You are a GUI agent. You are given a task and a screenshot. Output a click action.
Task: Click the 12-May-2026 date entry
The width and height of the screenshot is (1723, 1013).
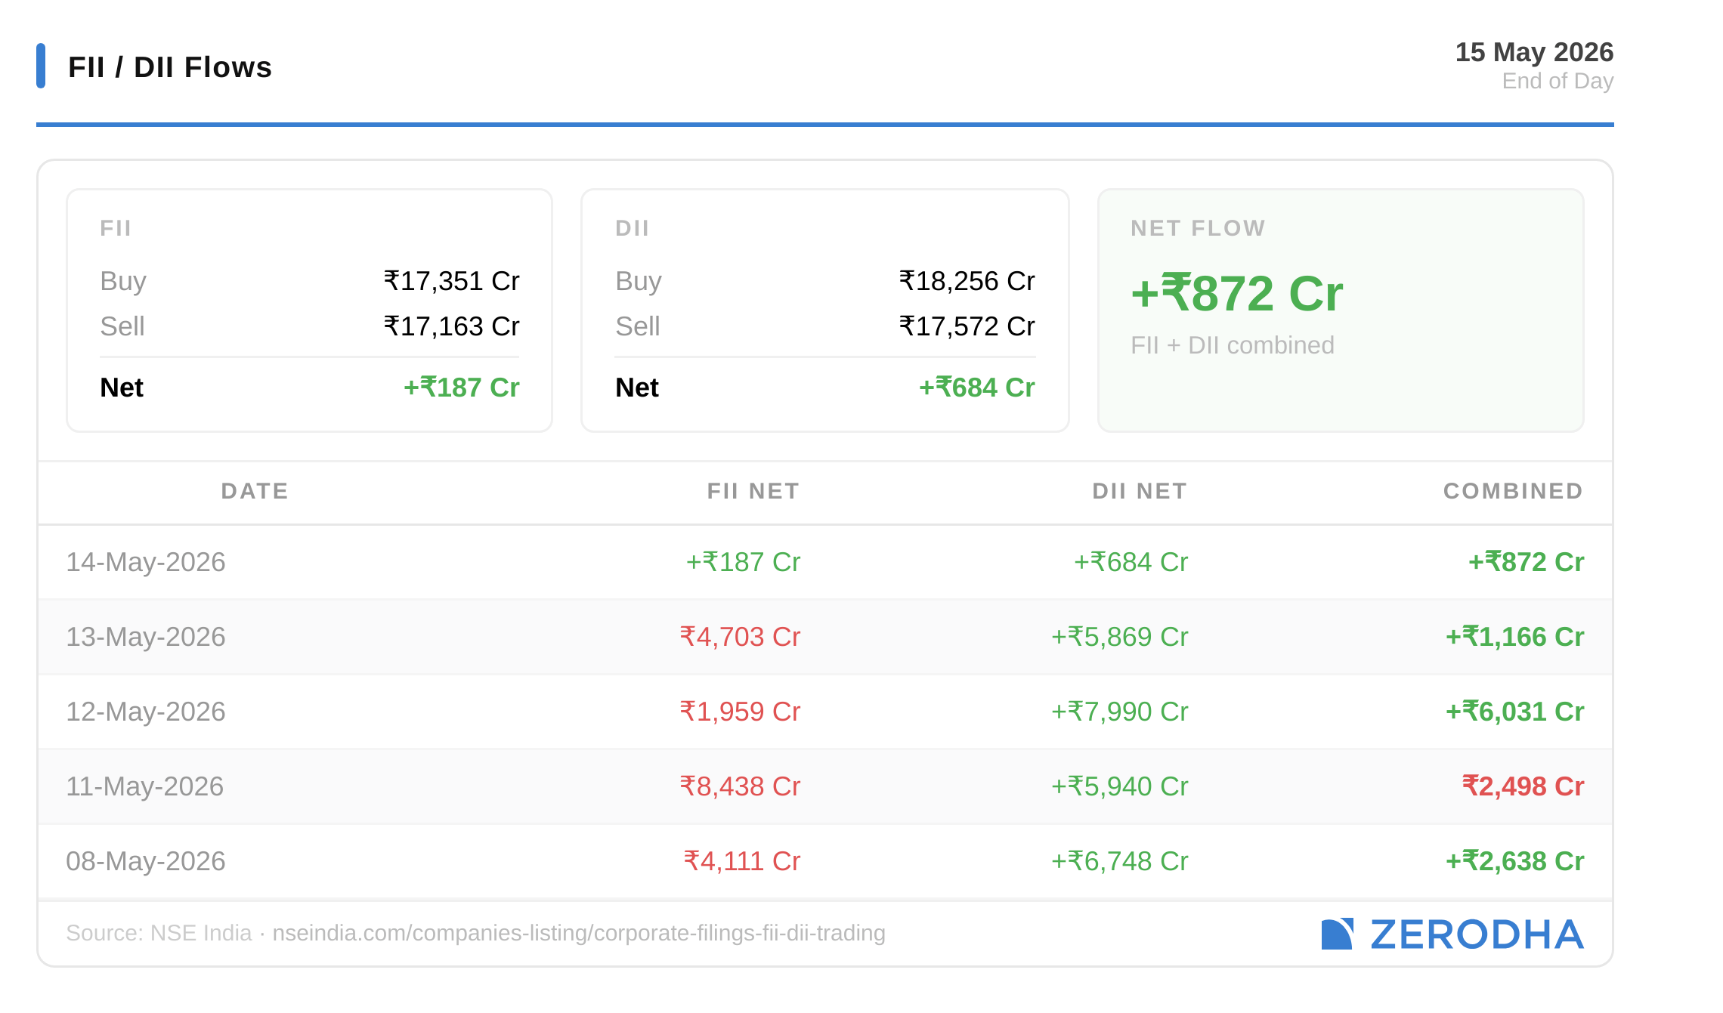(x=146, y=712)
